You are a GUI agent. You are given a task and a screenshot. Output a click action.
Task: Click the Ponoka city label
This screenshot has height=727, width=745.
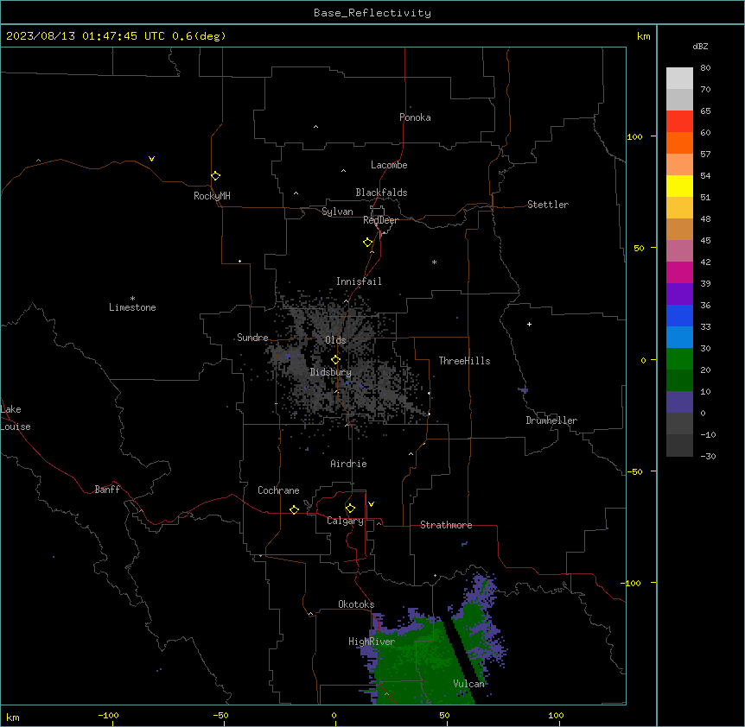point(415,117)
